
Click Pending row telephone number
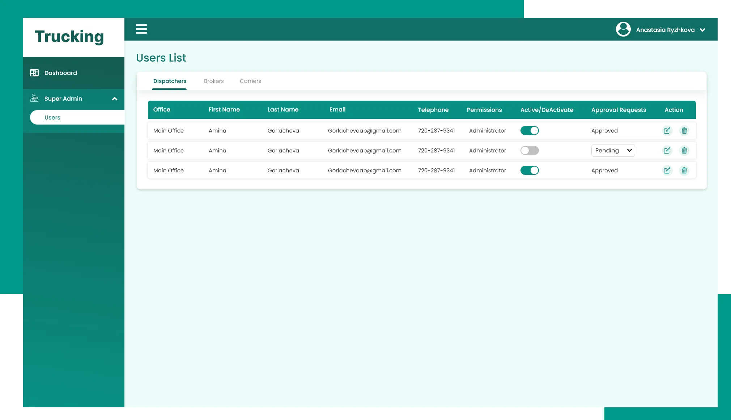pyautogui.click(x=436, y=150)
